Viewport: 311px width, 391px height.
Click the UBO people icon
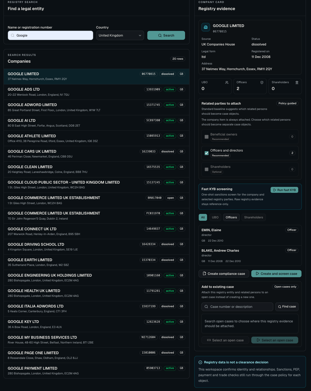(227, 83)
